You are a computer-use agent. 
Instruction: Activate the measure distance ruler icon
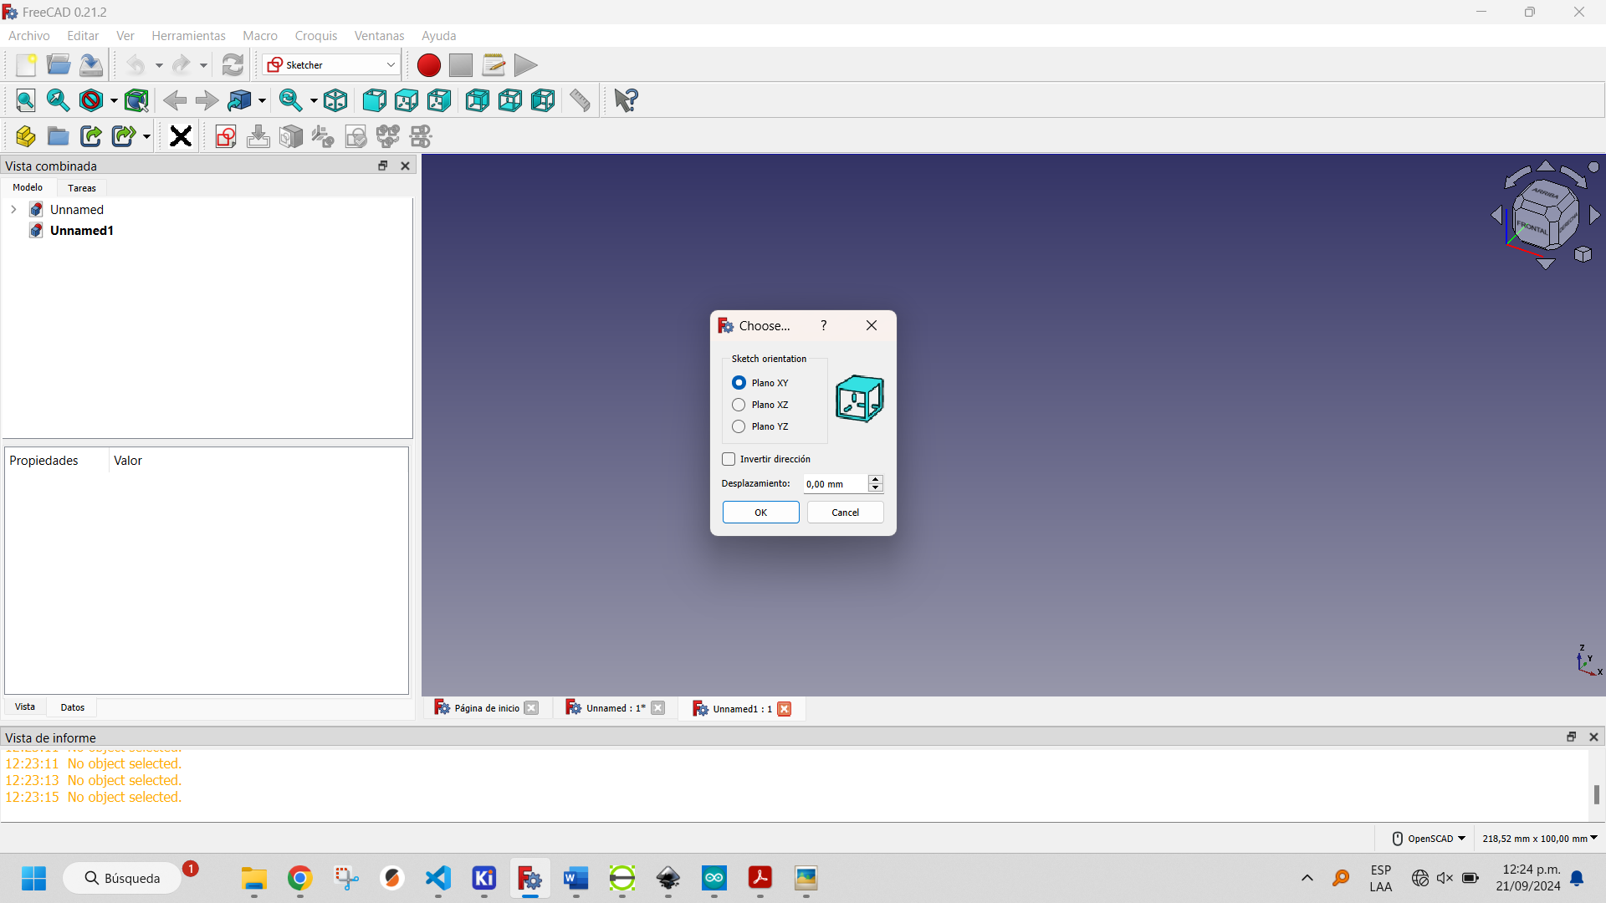click(x=580, y=101)
